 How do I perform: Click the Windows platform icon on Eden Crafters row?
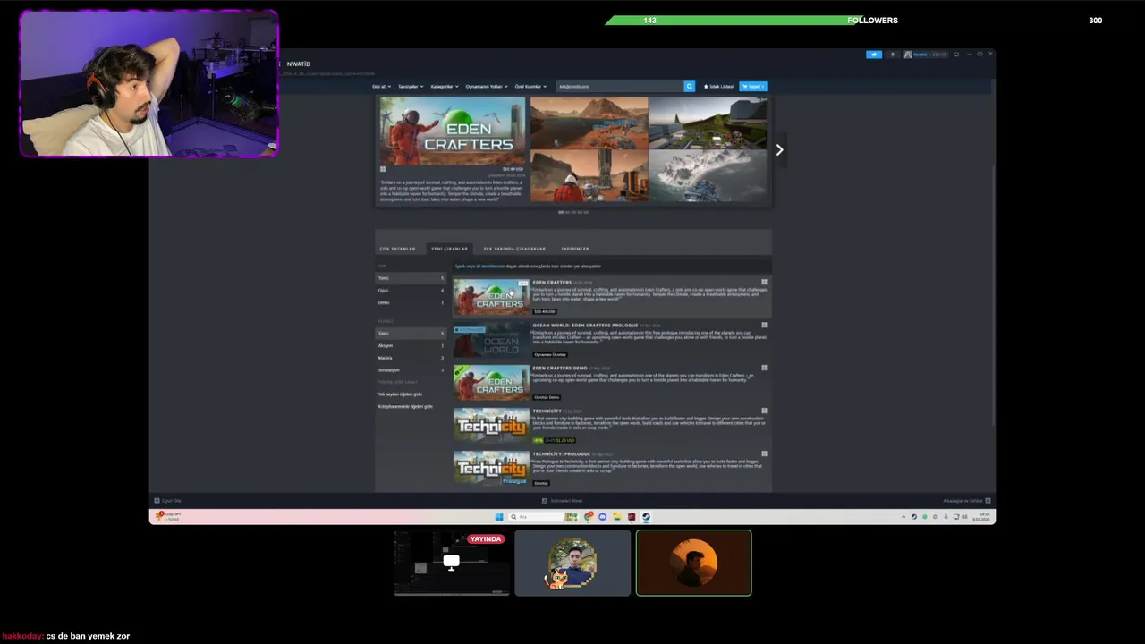coord(764,282)
